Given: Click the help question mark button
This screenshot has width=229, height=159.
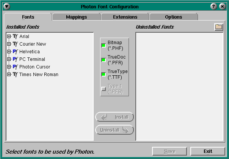Looking at the screenshot, I should pos(214,6).
